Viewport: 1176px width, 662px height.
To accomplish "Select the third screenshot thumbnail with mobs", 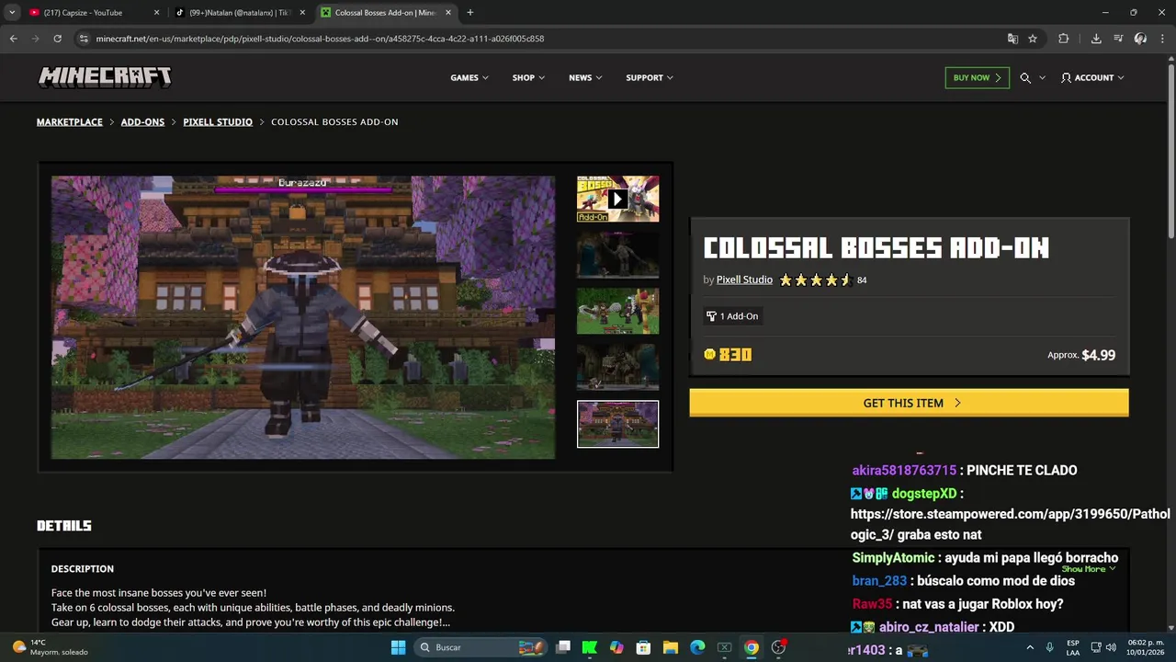I will (x=617, y=311).
